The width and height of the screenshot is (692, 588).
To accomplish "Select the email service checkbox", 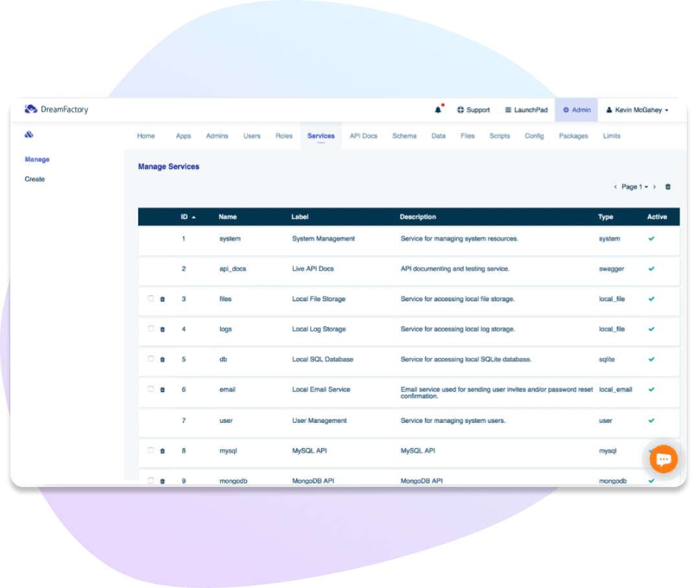I will 151,389.
